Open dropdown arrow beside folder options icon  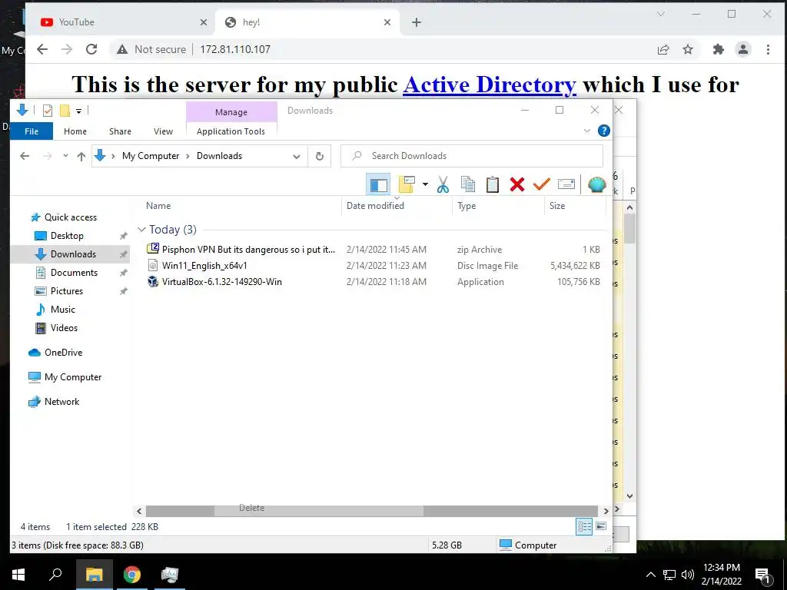[x=425, y=184]
